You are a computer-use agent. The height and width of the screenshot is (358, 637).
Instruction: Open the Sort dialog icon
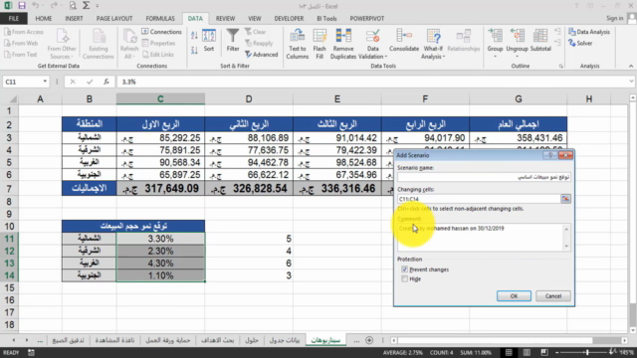click(209, 41)
